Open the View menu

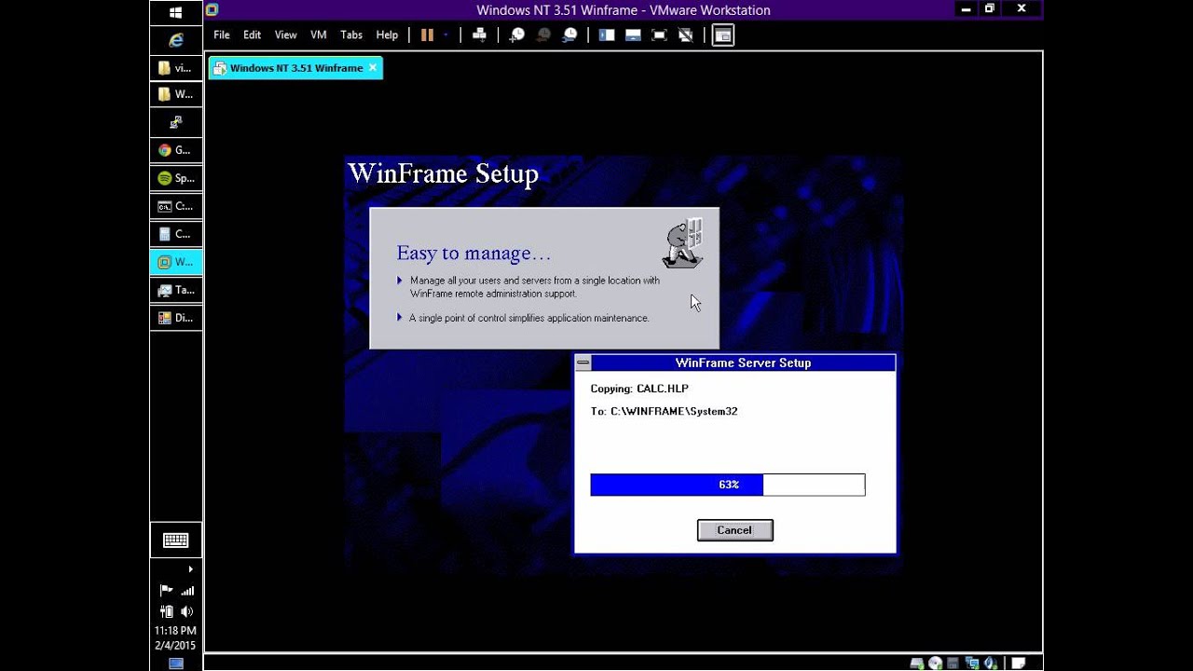[285, 34]
